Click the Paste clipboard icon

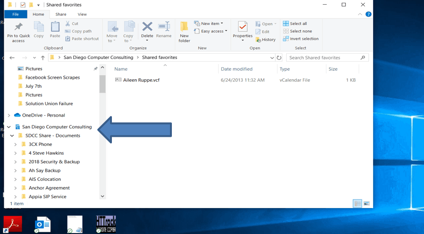click(x=55, y=27)
